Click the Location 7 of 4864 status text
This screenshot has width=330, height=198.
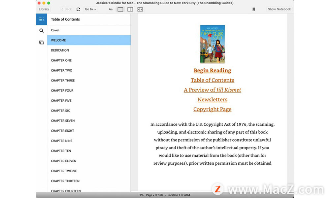[x=179, y=195]
